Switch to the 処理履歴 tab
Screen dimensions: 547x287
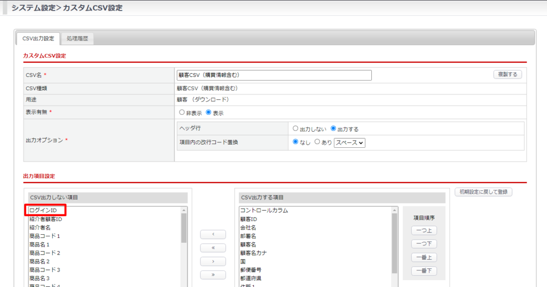pyautogui.click(x=77, y=38)
